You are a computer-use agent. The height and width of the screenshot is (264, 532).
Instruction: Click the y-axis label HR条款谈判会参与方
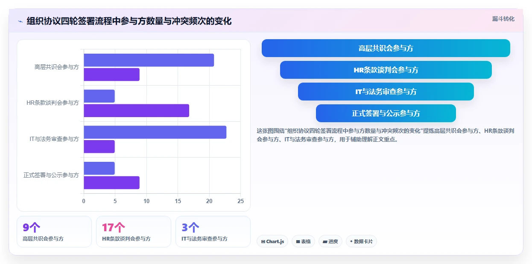tap(53, 103)
